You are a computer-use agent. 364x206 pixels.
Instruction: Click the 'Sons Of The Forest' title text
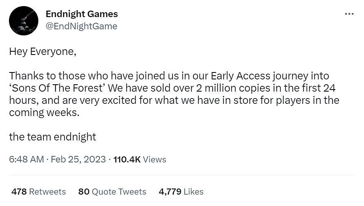pyautogui.click(x=58, y=88)
